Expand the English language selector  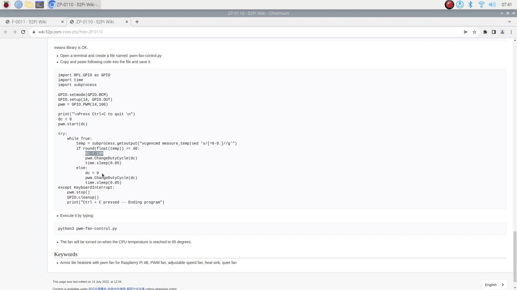pos(494,285)
